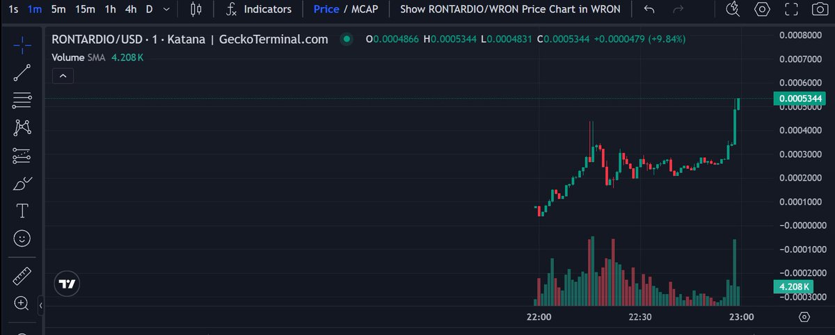Viewport: 835px width, 335px height.
Task: Open candlestick chart style selector
Action: [196, 10]
